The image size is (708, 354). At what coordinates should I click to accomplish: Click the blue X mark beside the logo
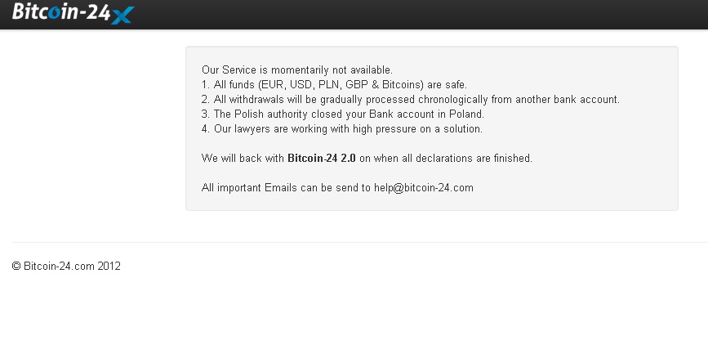point(122,16)
